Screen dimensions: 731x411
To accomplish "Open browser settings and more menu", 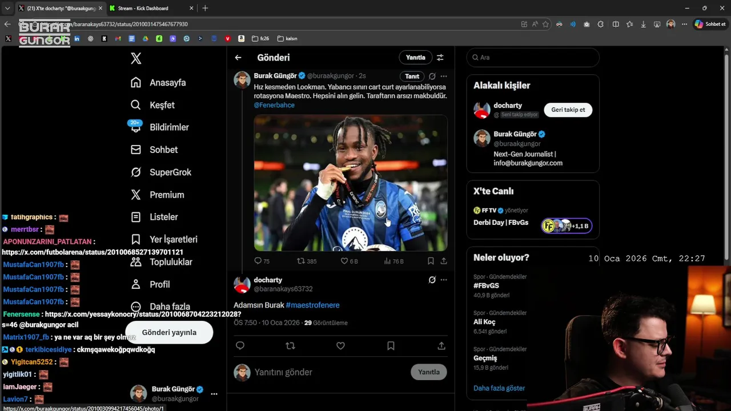I will (684, 24).
